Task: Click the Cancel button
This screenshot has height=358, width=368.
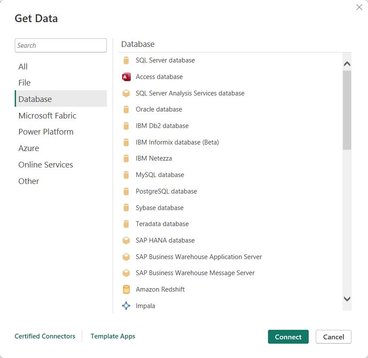Action: 333,337
